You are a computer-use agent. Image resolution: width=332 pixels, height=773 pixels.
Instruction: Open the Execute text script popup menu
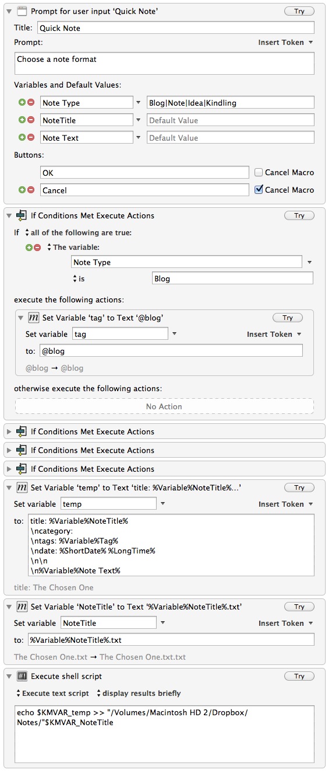tap(52, 694)
